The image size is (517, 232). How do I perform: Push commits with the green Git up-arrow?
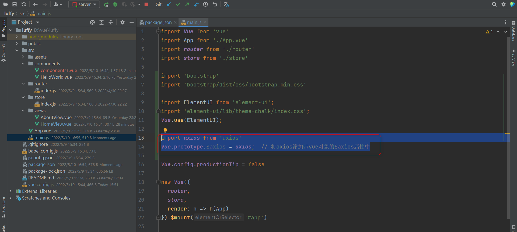coord(187,4)
